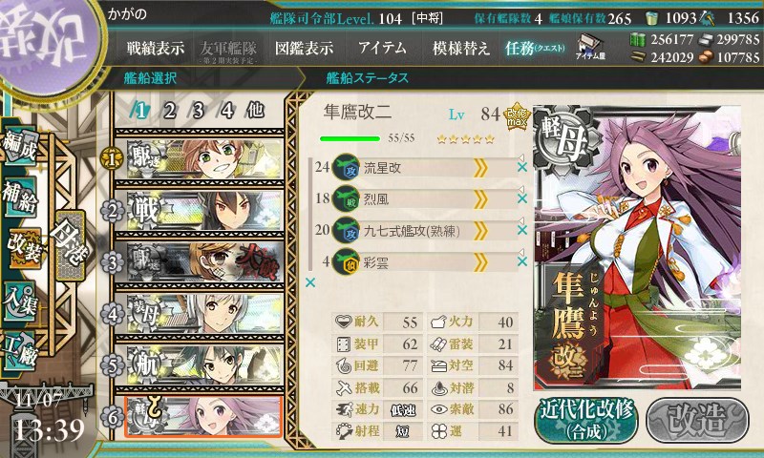Open the 任務(クエスト) quests menu

click(x=535, y=48)
